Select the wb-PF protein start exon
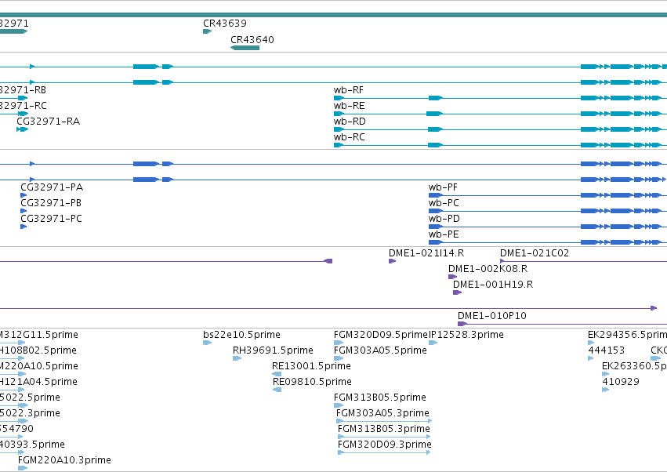667x472 pixels. [x=436, y=195]
